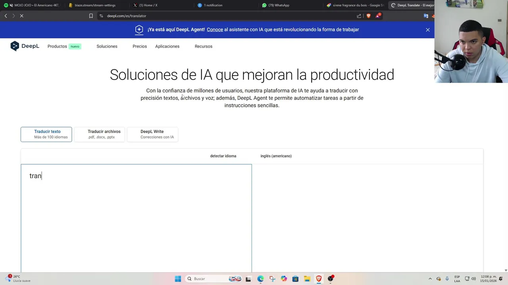Screen dimensions: 508x285
Task: Switch to the '1 notification' tab
Action: (225, 5)
